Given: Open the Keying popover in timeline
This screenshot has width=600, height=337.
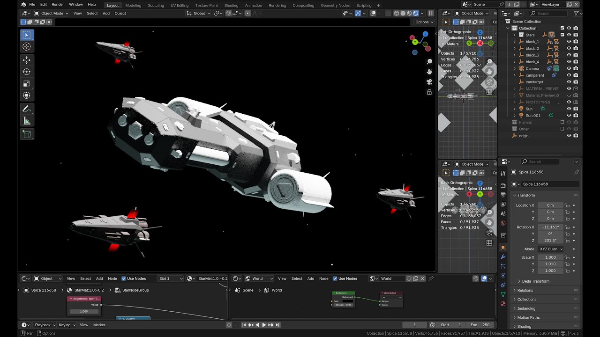Looking at the screenshot, I should (66, 325).
